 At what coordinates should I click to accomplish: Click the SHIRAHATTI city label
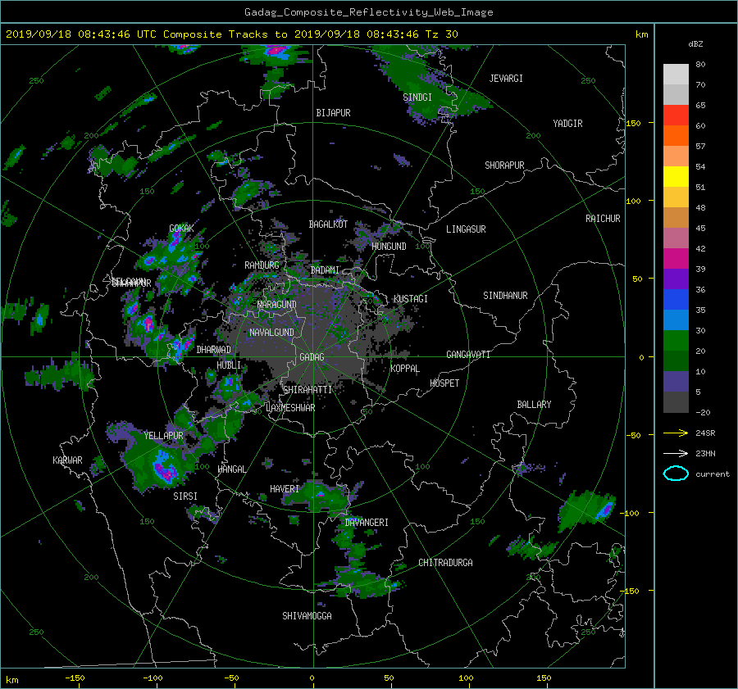pos(307,390)
